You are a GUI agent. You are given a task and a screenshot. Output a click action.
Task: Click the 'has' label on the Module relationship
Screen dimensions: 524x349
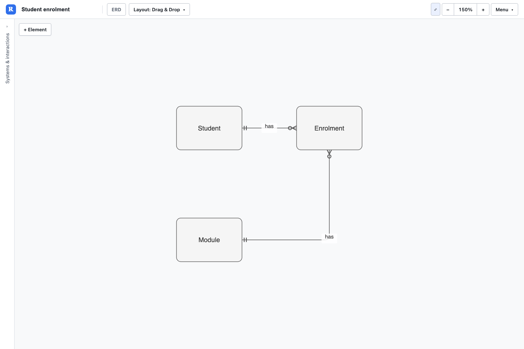[329, 237]
